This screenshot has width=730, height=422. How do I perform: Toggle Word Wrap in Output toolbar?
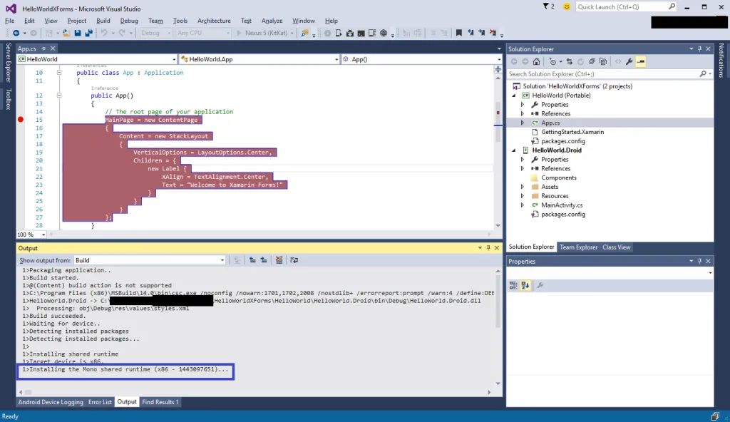[x=294, y=260]
